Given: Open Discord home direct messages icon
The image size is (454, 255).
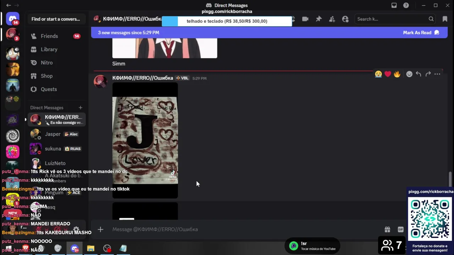Looking at the screenshot, I should pyautogui.click(x=13, y=19).
